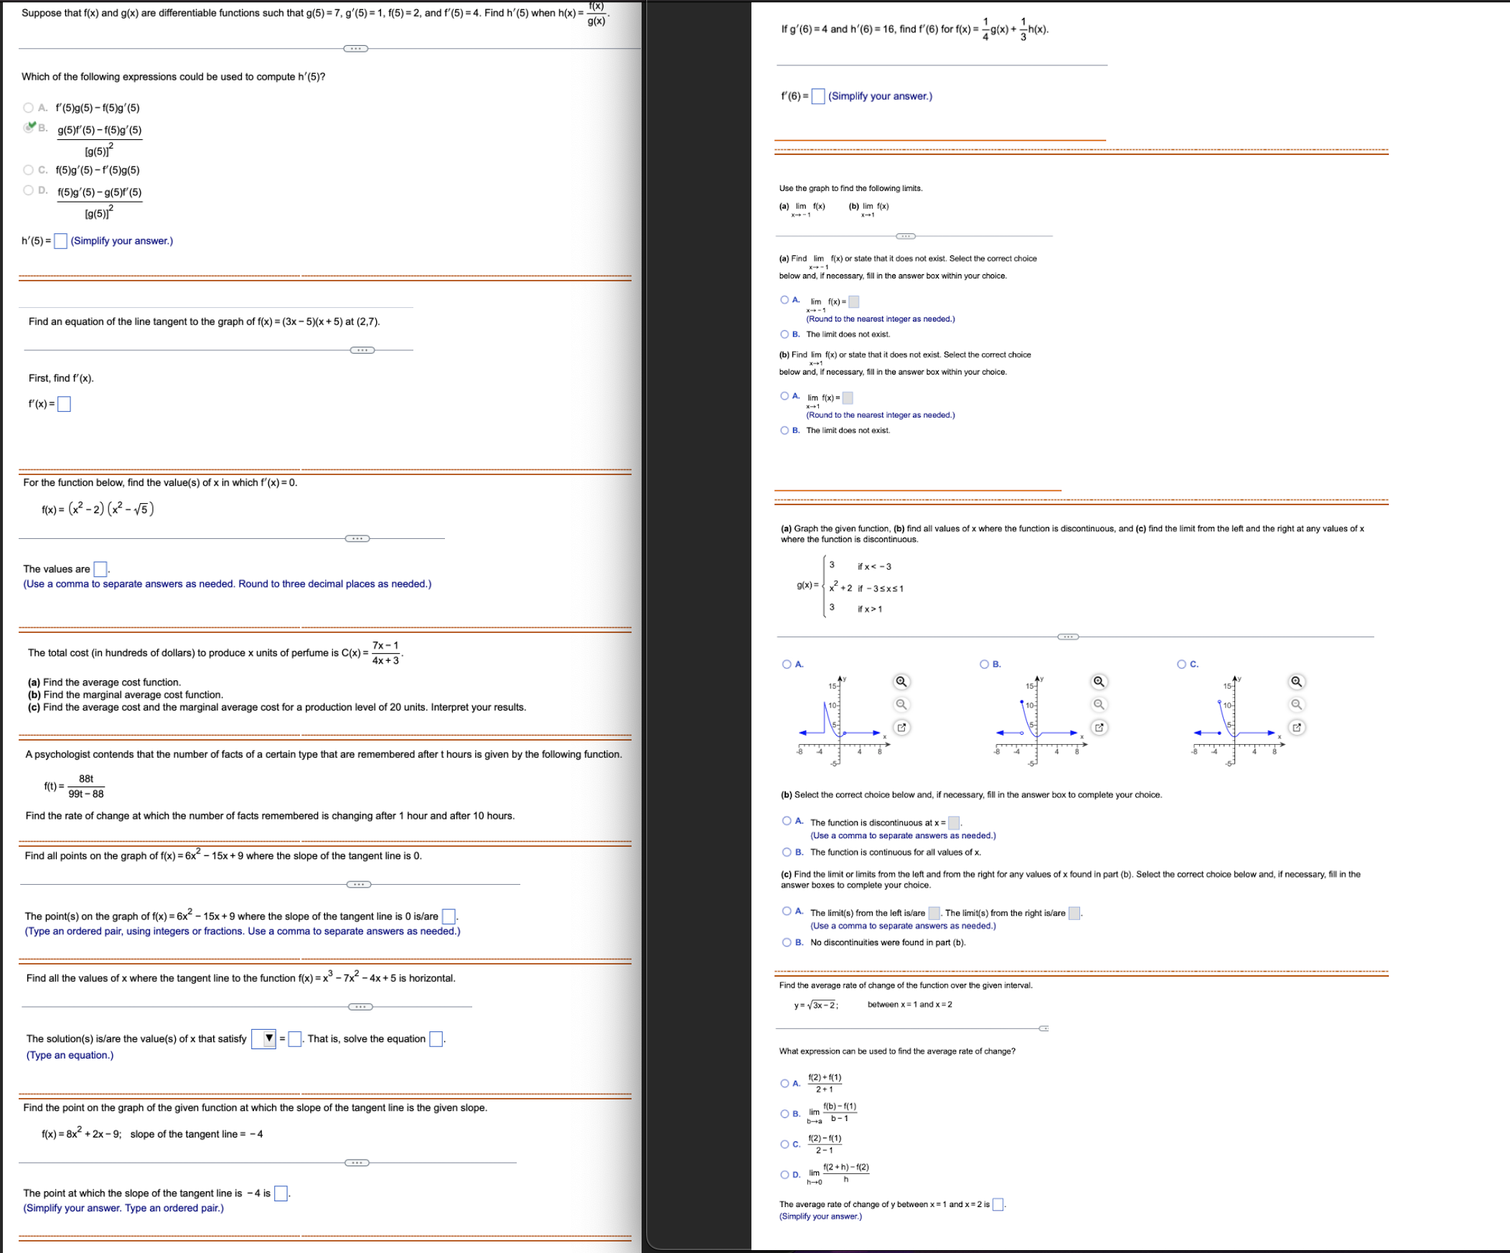This screenshot has height=1253, width=1510.
Task: Select choice B 'The limit does not exist'
Action: [786, 333]
